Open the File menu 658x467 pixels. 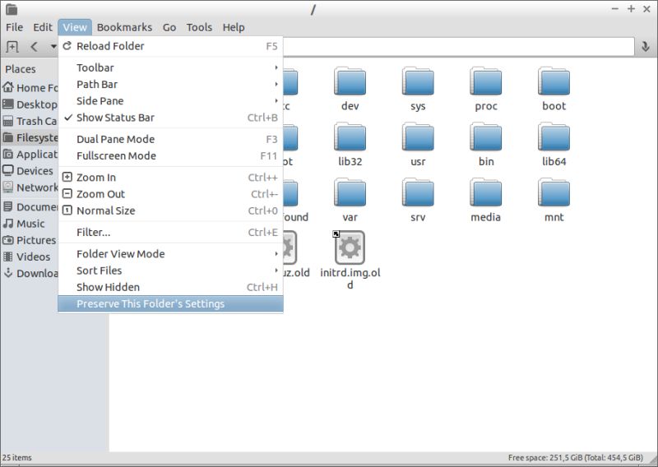(14, 27)
